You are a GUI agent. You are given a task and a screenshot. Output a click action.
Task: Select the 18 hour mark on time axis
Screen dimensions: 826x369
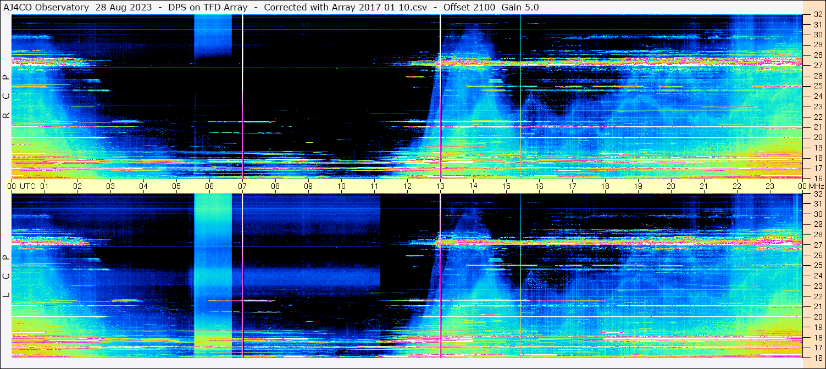point(605,186)
